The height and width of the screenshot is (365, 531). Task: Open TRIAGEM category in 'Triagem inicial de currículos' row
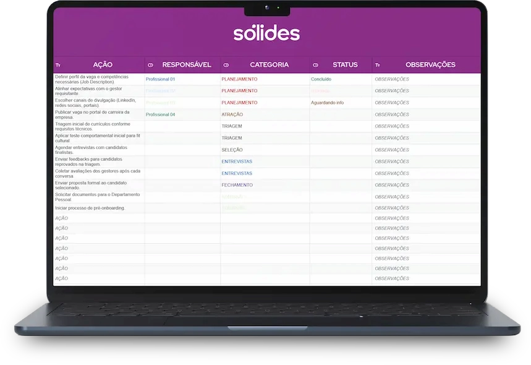coord(265,126)
